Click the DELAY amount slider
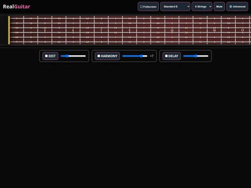This screenshot has width=251, height=188. (196, 56)
